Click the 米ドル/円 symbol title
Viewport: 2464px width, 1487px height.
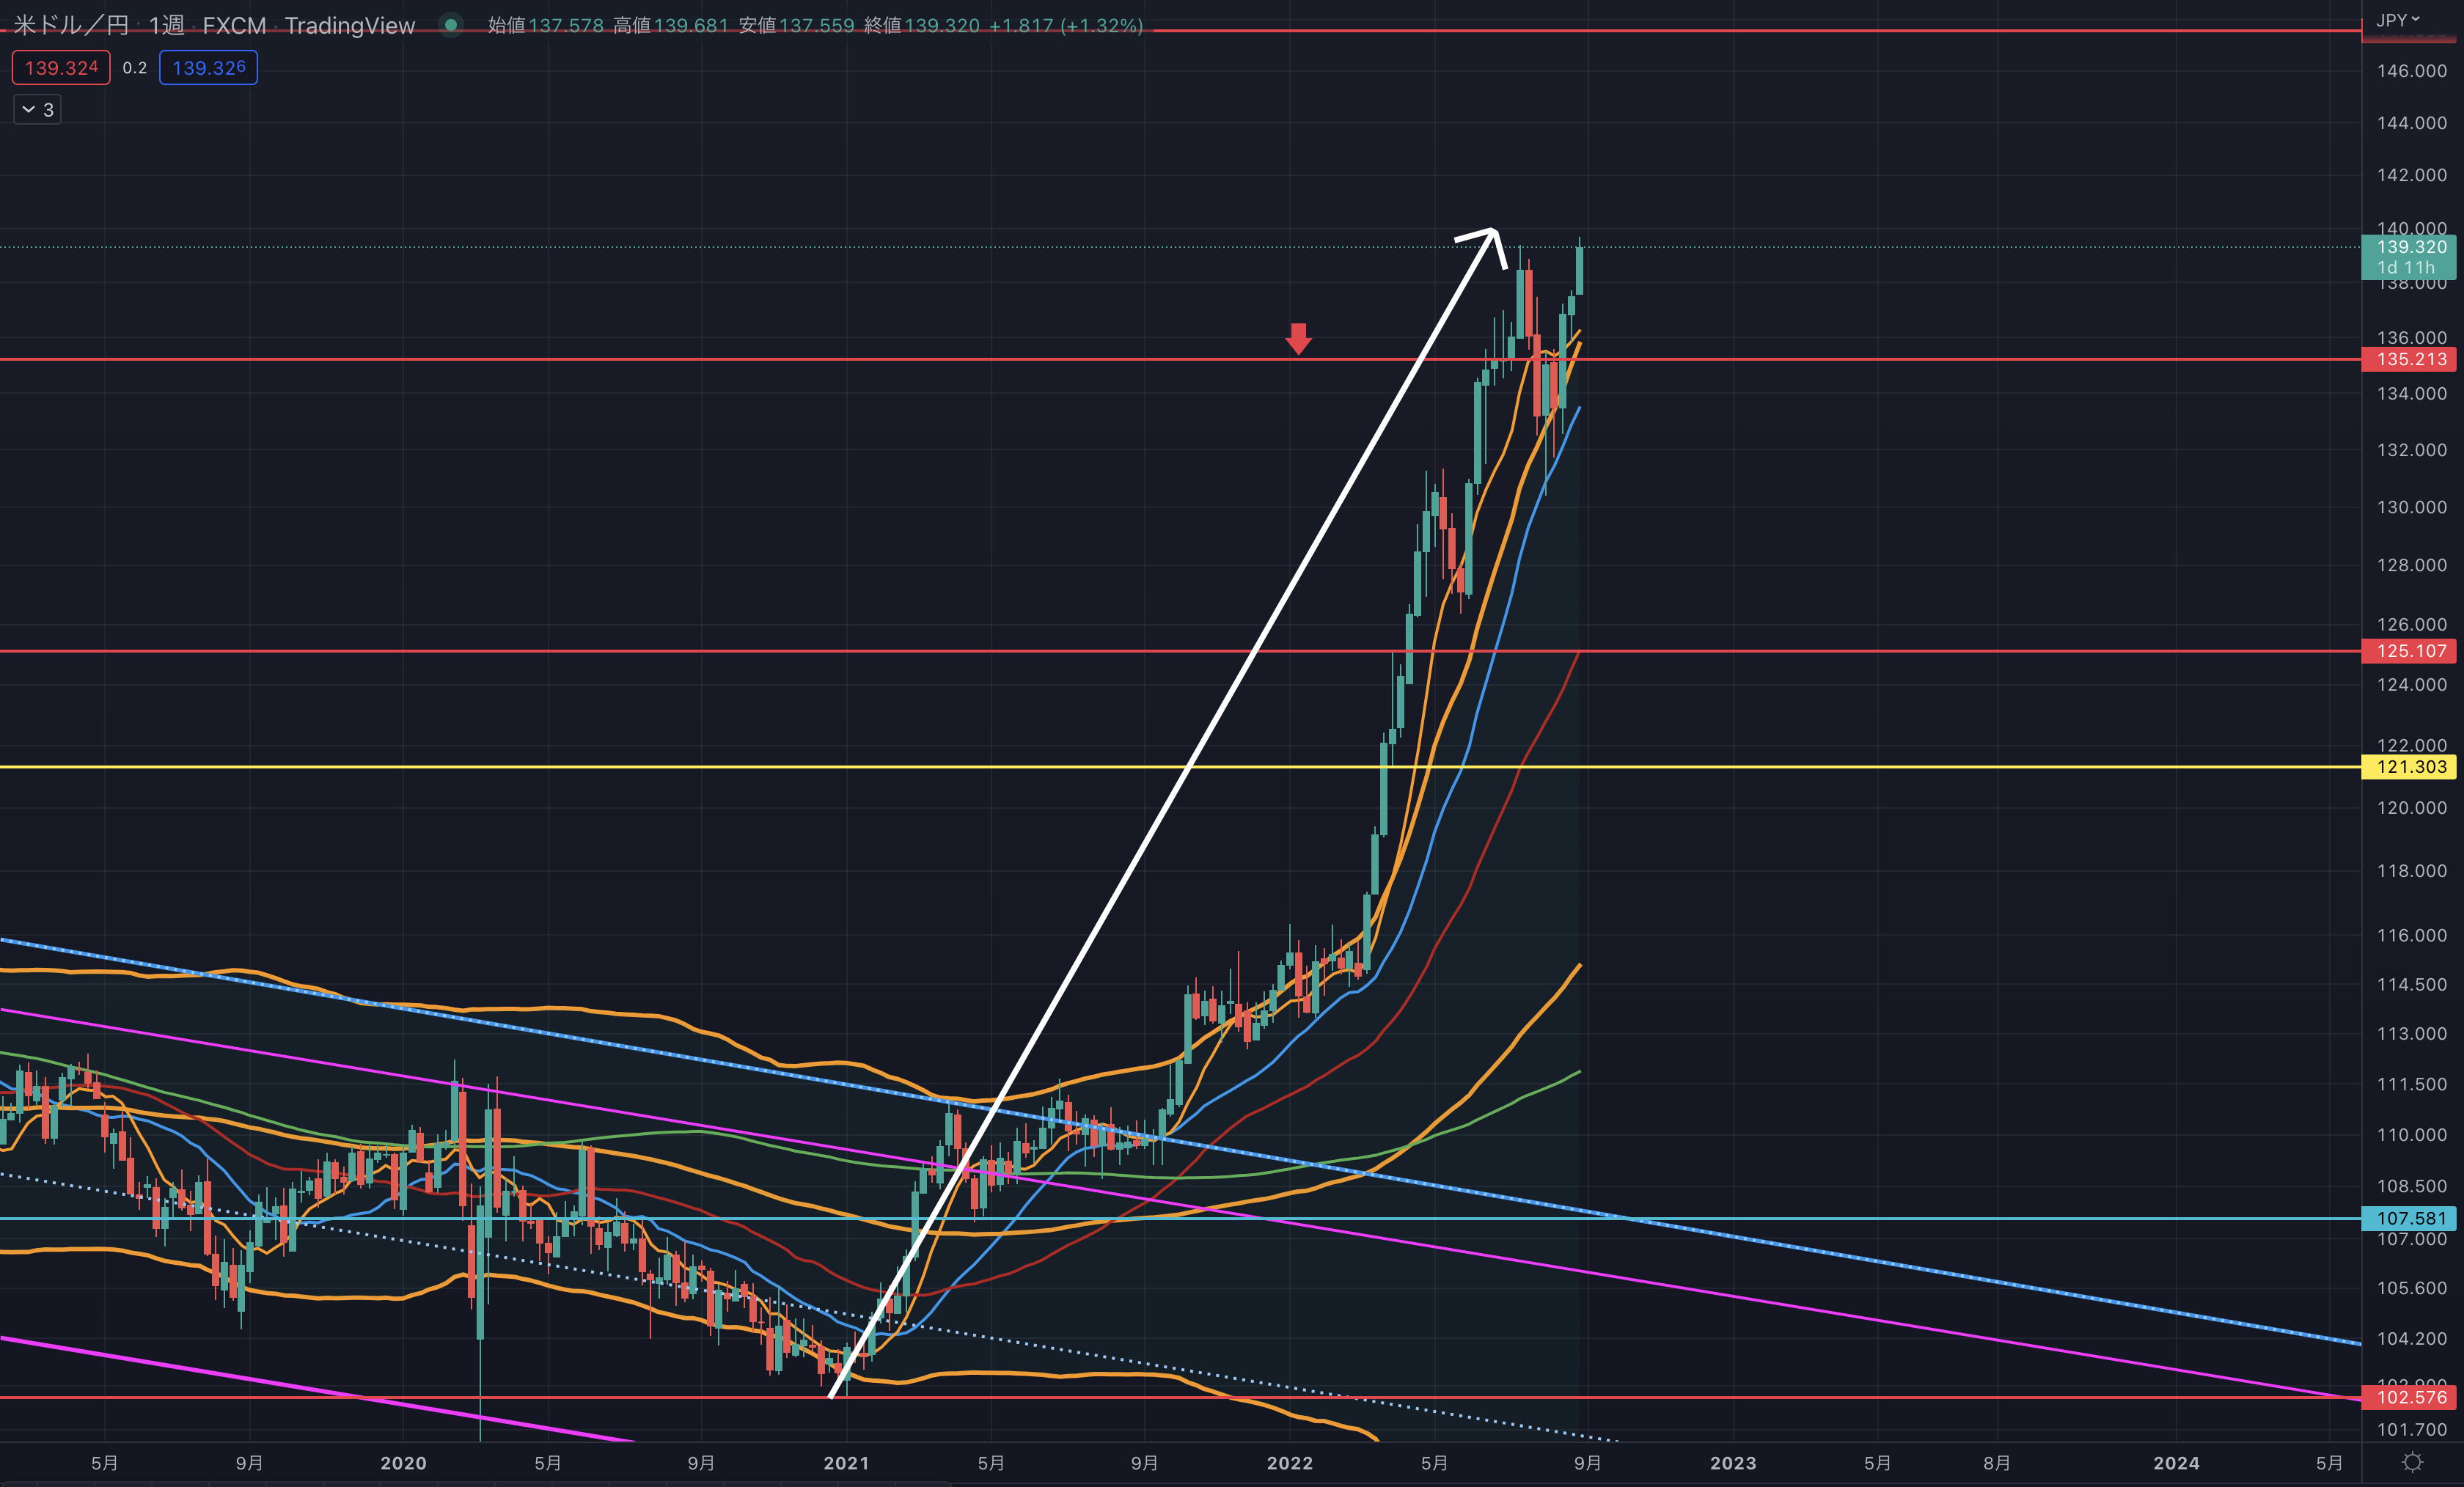[x=71, y=25]
